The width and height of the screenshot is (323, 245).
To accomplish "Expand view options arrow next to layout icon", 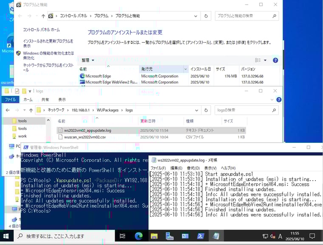I will [265, 60].
